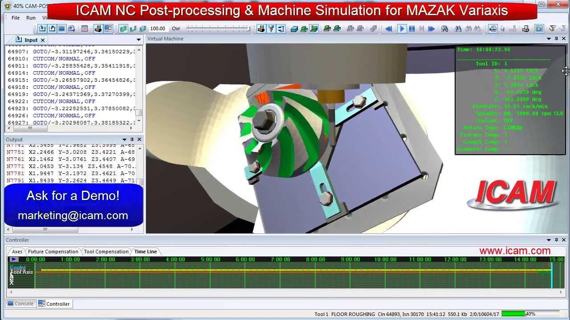Click the cyan stock block icon
Screen dimensions: 570x320
(294, 29)
